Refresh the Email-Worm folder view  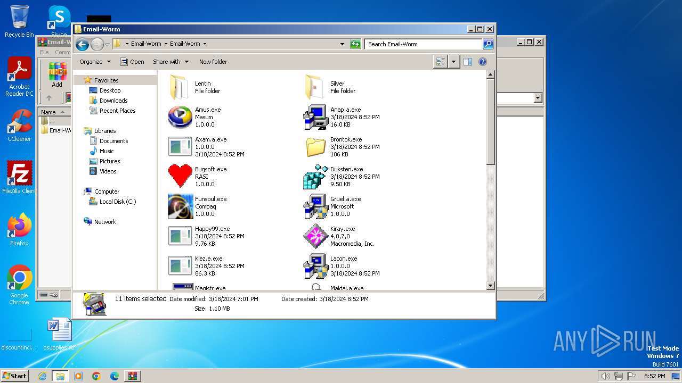355,44
